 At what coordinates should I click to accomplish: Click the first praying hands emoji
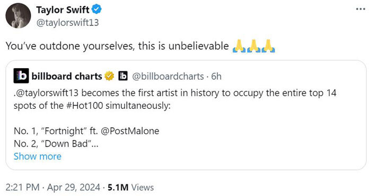(x=239, y=46)
